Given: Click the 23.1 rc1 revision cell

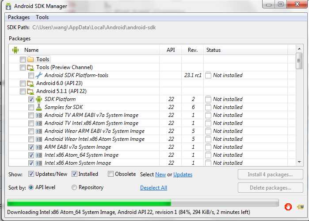Looking at the screenshot, I should coord(193,75).
